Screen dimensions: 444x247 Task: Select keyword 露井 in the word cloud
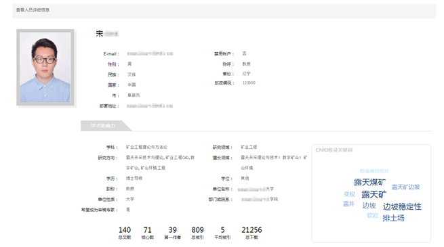click(x=348, y=204)
